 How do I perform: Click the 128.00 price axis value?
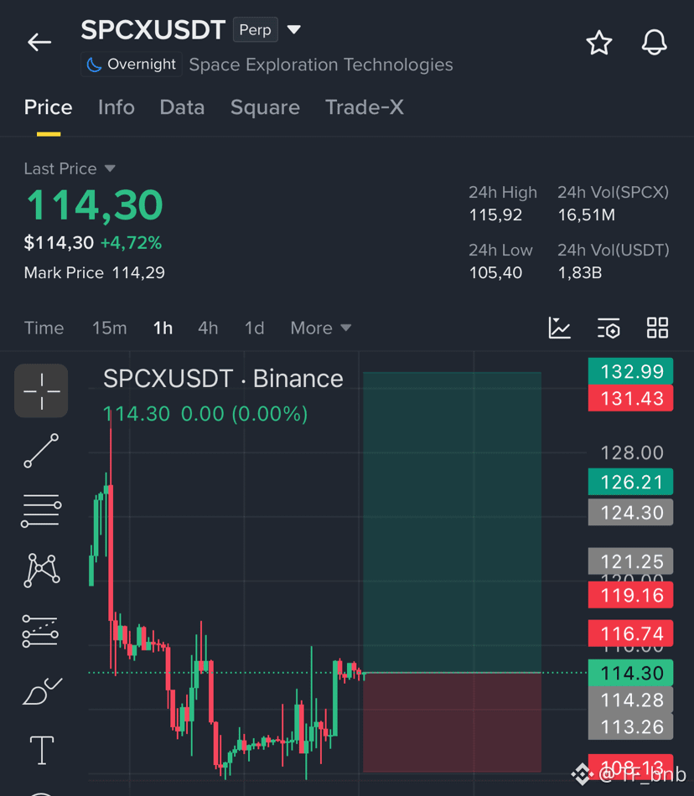[631, 452]
